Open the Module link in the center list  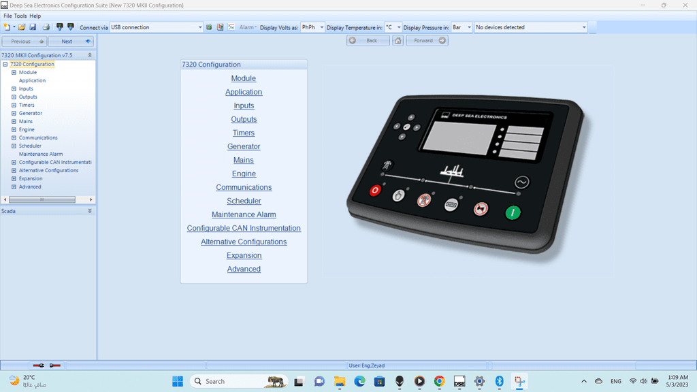(x=244, y=78)
